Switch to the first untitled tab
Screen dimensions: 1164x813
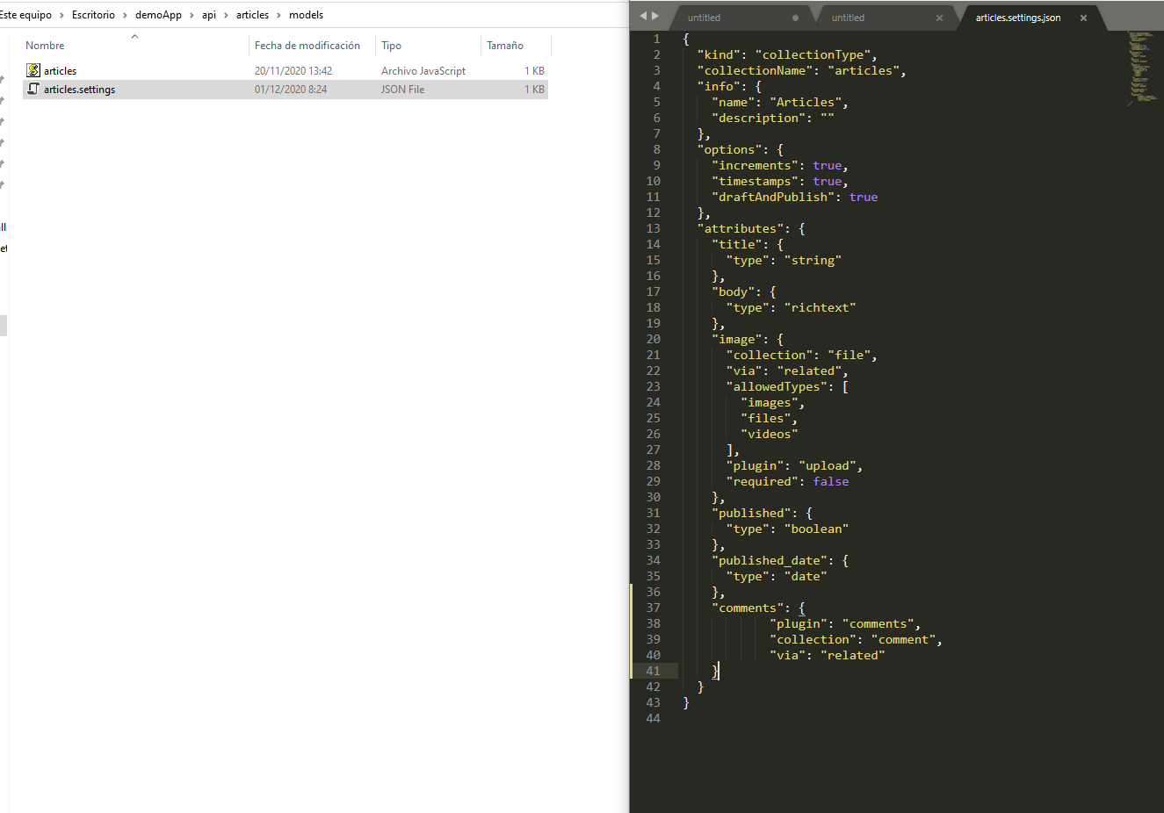(704, 17)
